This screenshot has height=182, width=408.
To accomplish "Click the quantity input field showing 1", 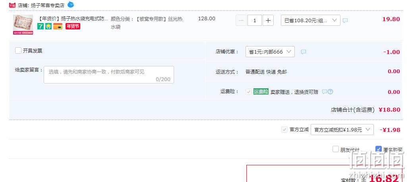I will point(255,20).
